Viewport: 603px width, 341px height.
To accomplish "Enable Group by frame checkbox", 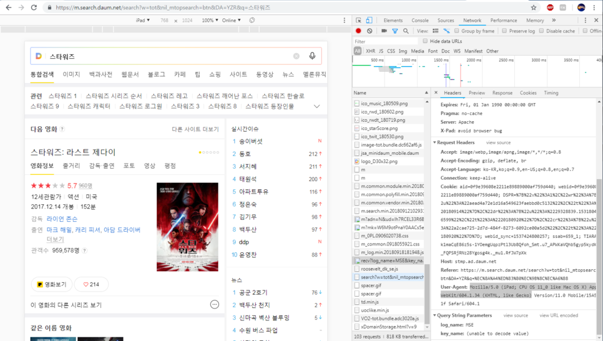I will [x=457, y=31].
